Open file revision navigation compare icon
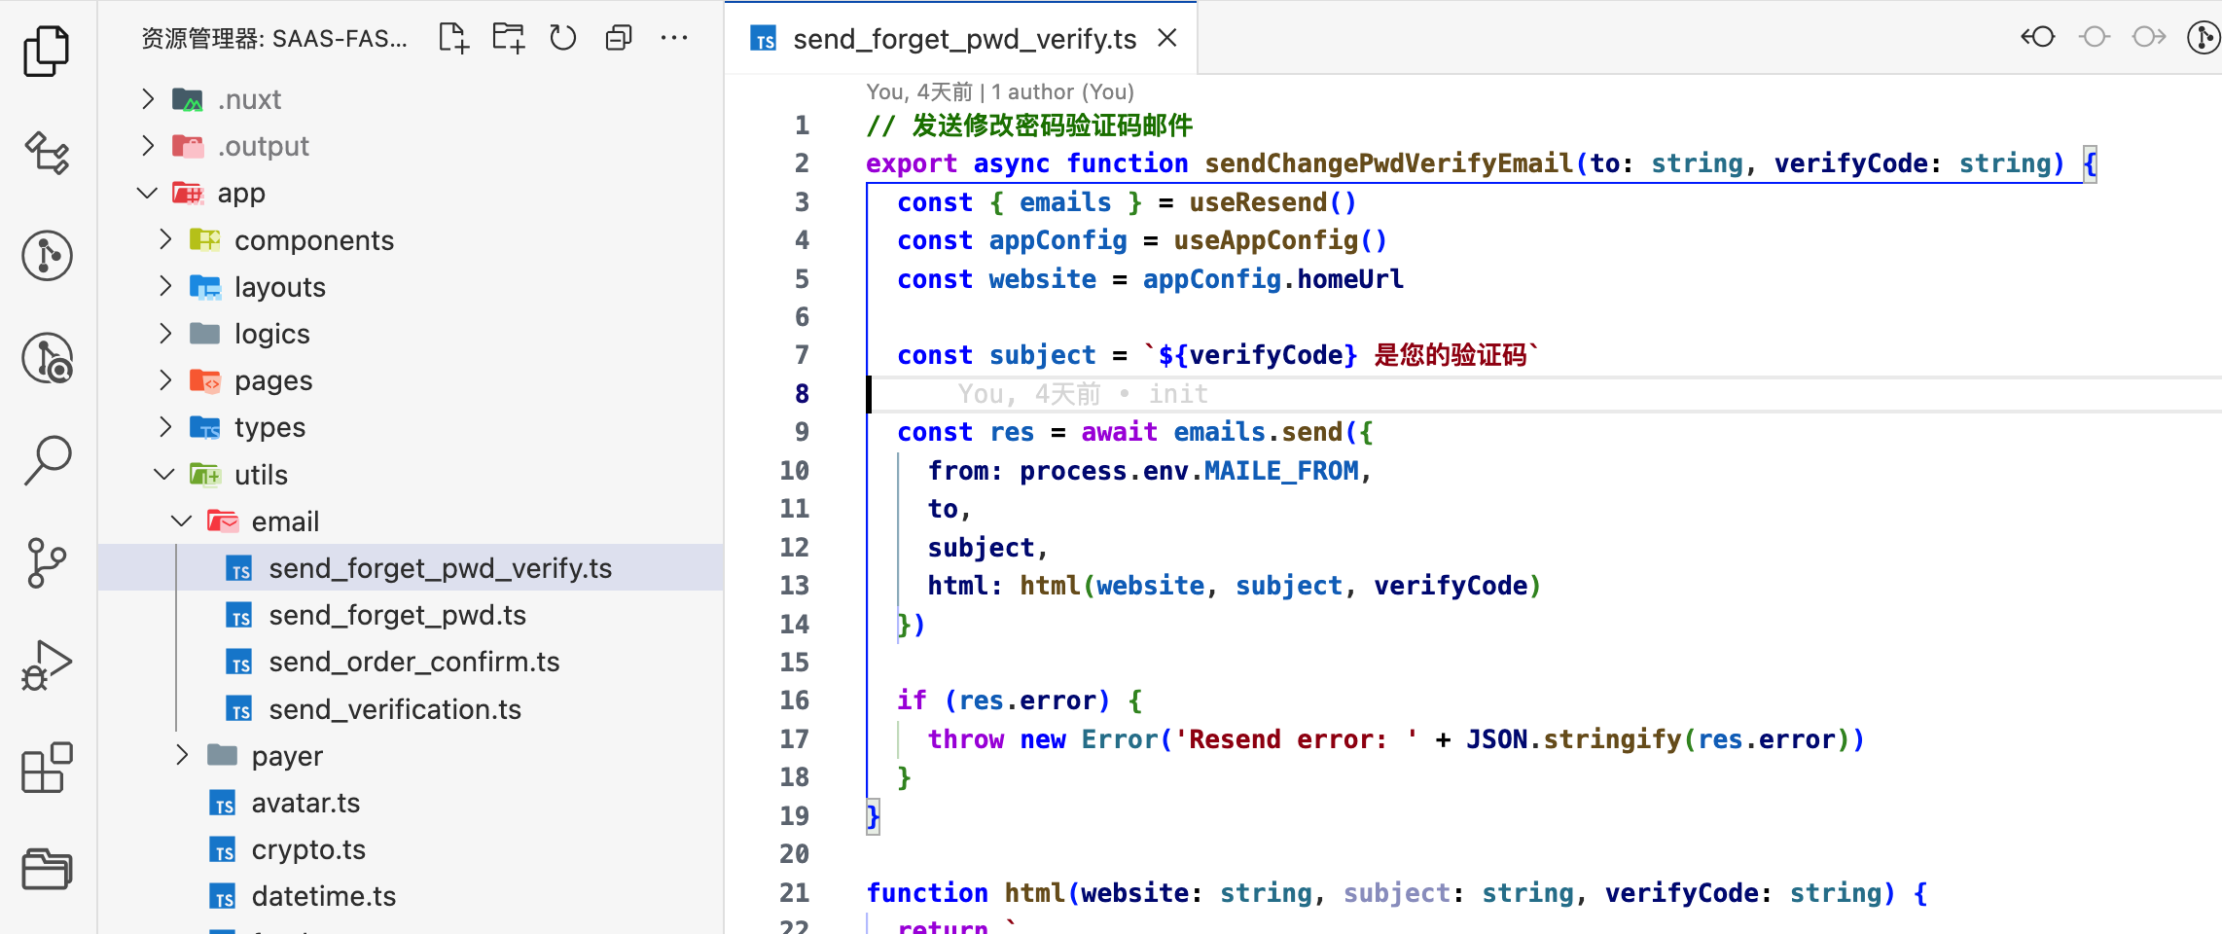The width and height of the screenshot is (2222, 934). pos(2038,37)
